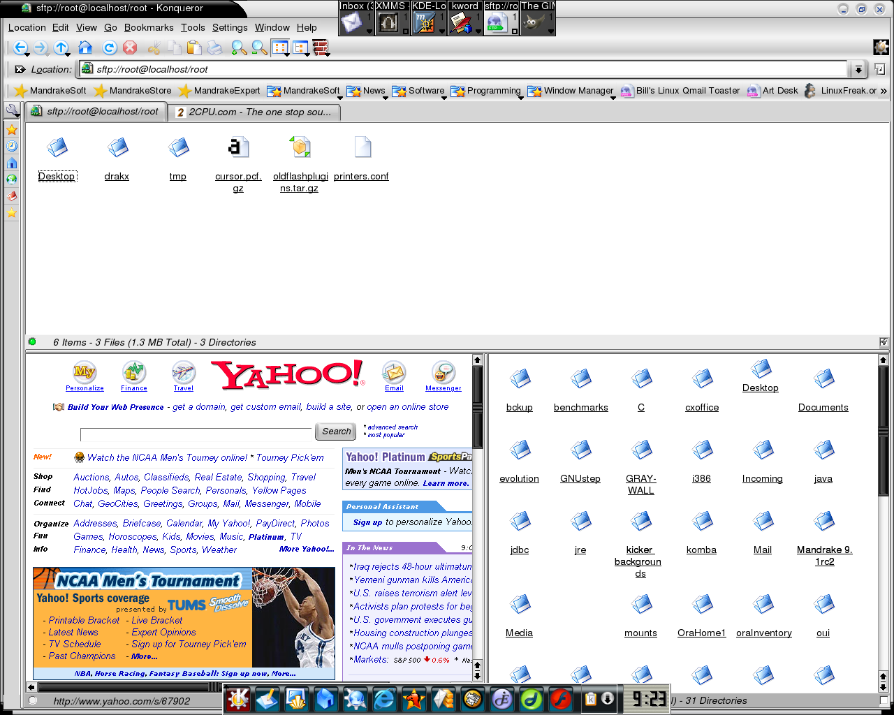Image resolution: width=894 pixels, height=715 pixels.
Task: Open Programming bookmarks folder
Action: pyautogui.click(x=486, y=91)
